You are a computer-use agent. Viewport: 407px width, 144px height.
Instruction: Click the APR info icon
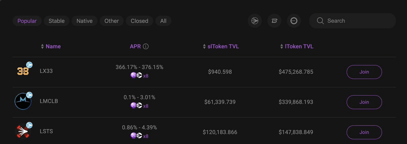pyautogui.click(x=146, y=46)
